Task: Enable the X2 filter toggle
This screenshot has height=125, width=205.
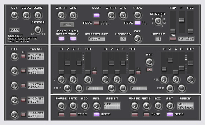Action: pos(173,38)
